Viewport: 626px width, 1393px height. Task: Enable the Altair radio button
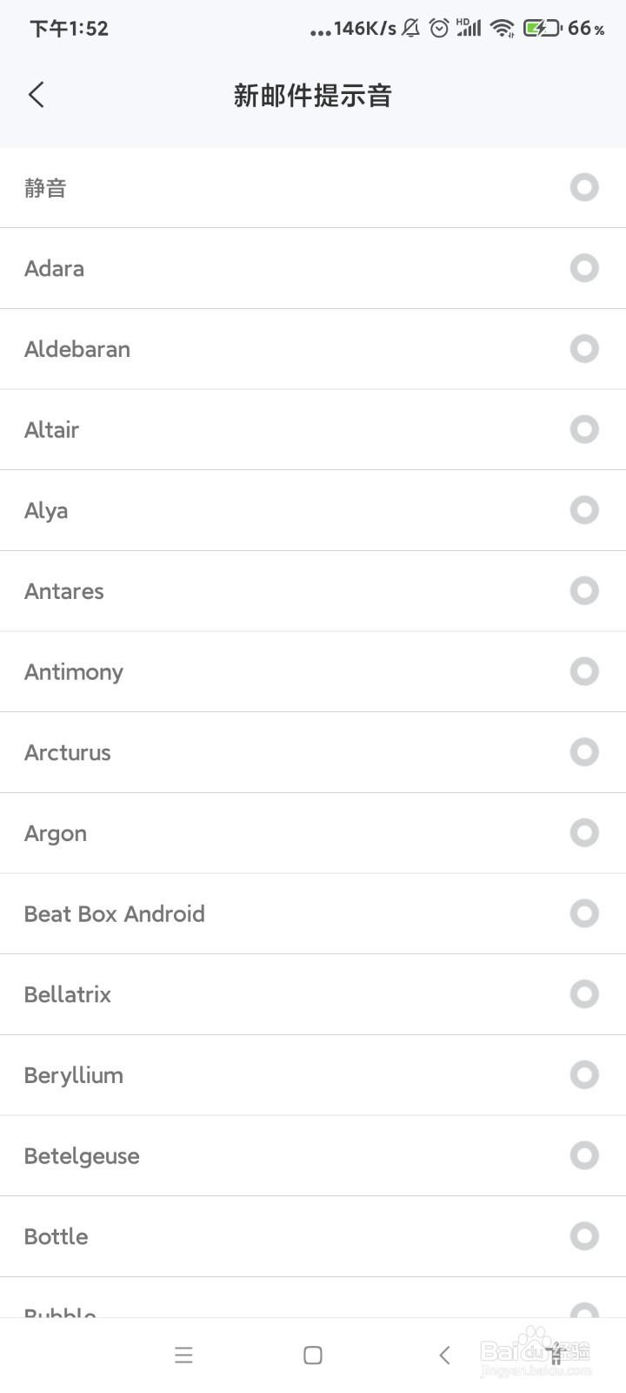click(x=584, y=429)
